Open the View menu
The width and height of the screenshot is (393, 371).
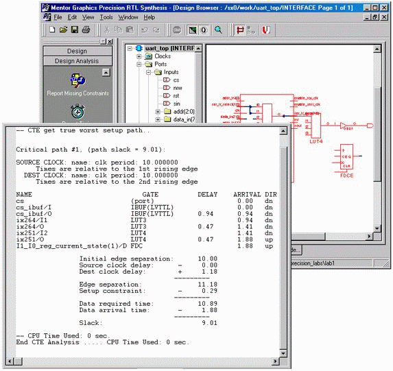click(88, 17)
